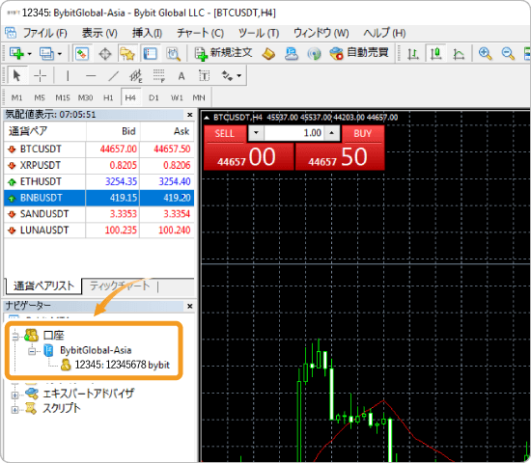This screenshot has width=531, height=463.
Task: Switch to W1 timeframe
Action: [x=177, y=97]
